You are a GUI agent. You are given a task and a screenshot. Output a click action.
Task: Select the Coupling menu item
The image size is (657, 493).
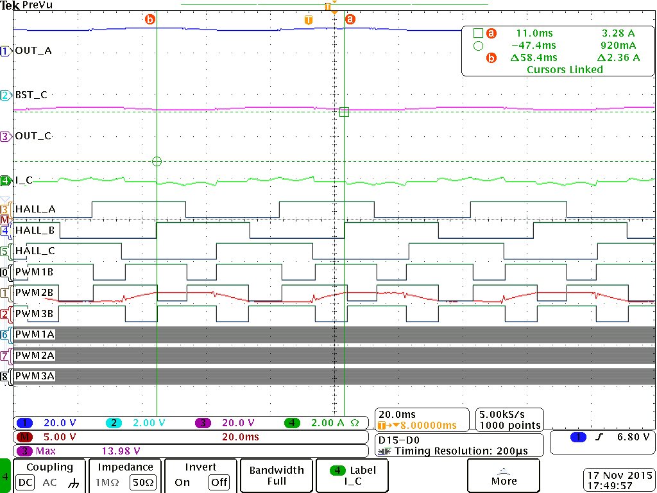coord(50,467)
